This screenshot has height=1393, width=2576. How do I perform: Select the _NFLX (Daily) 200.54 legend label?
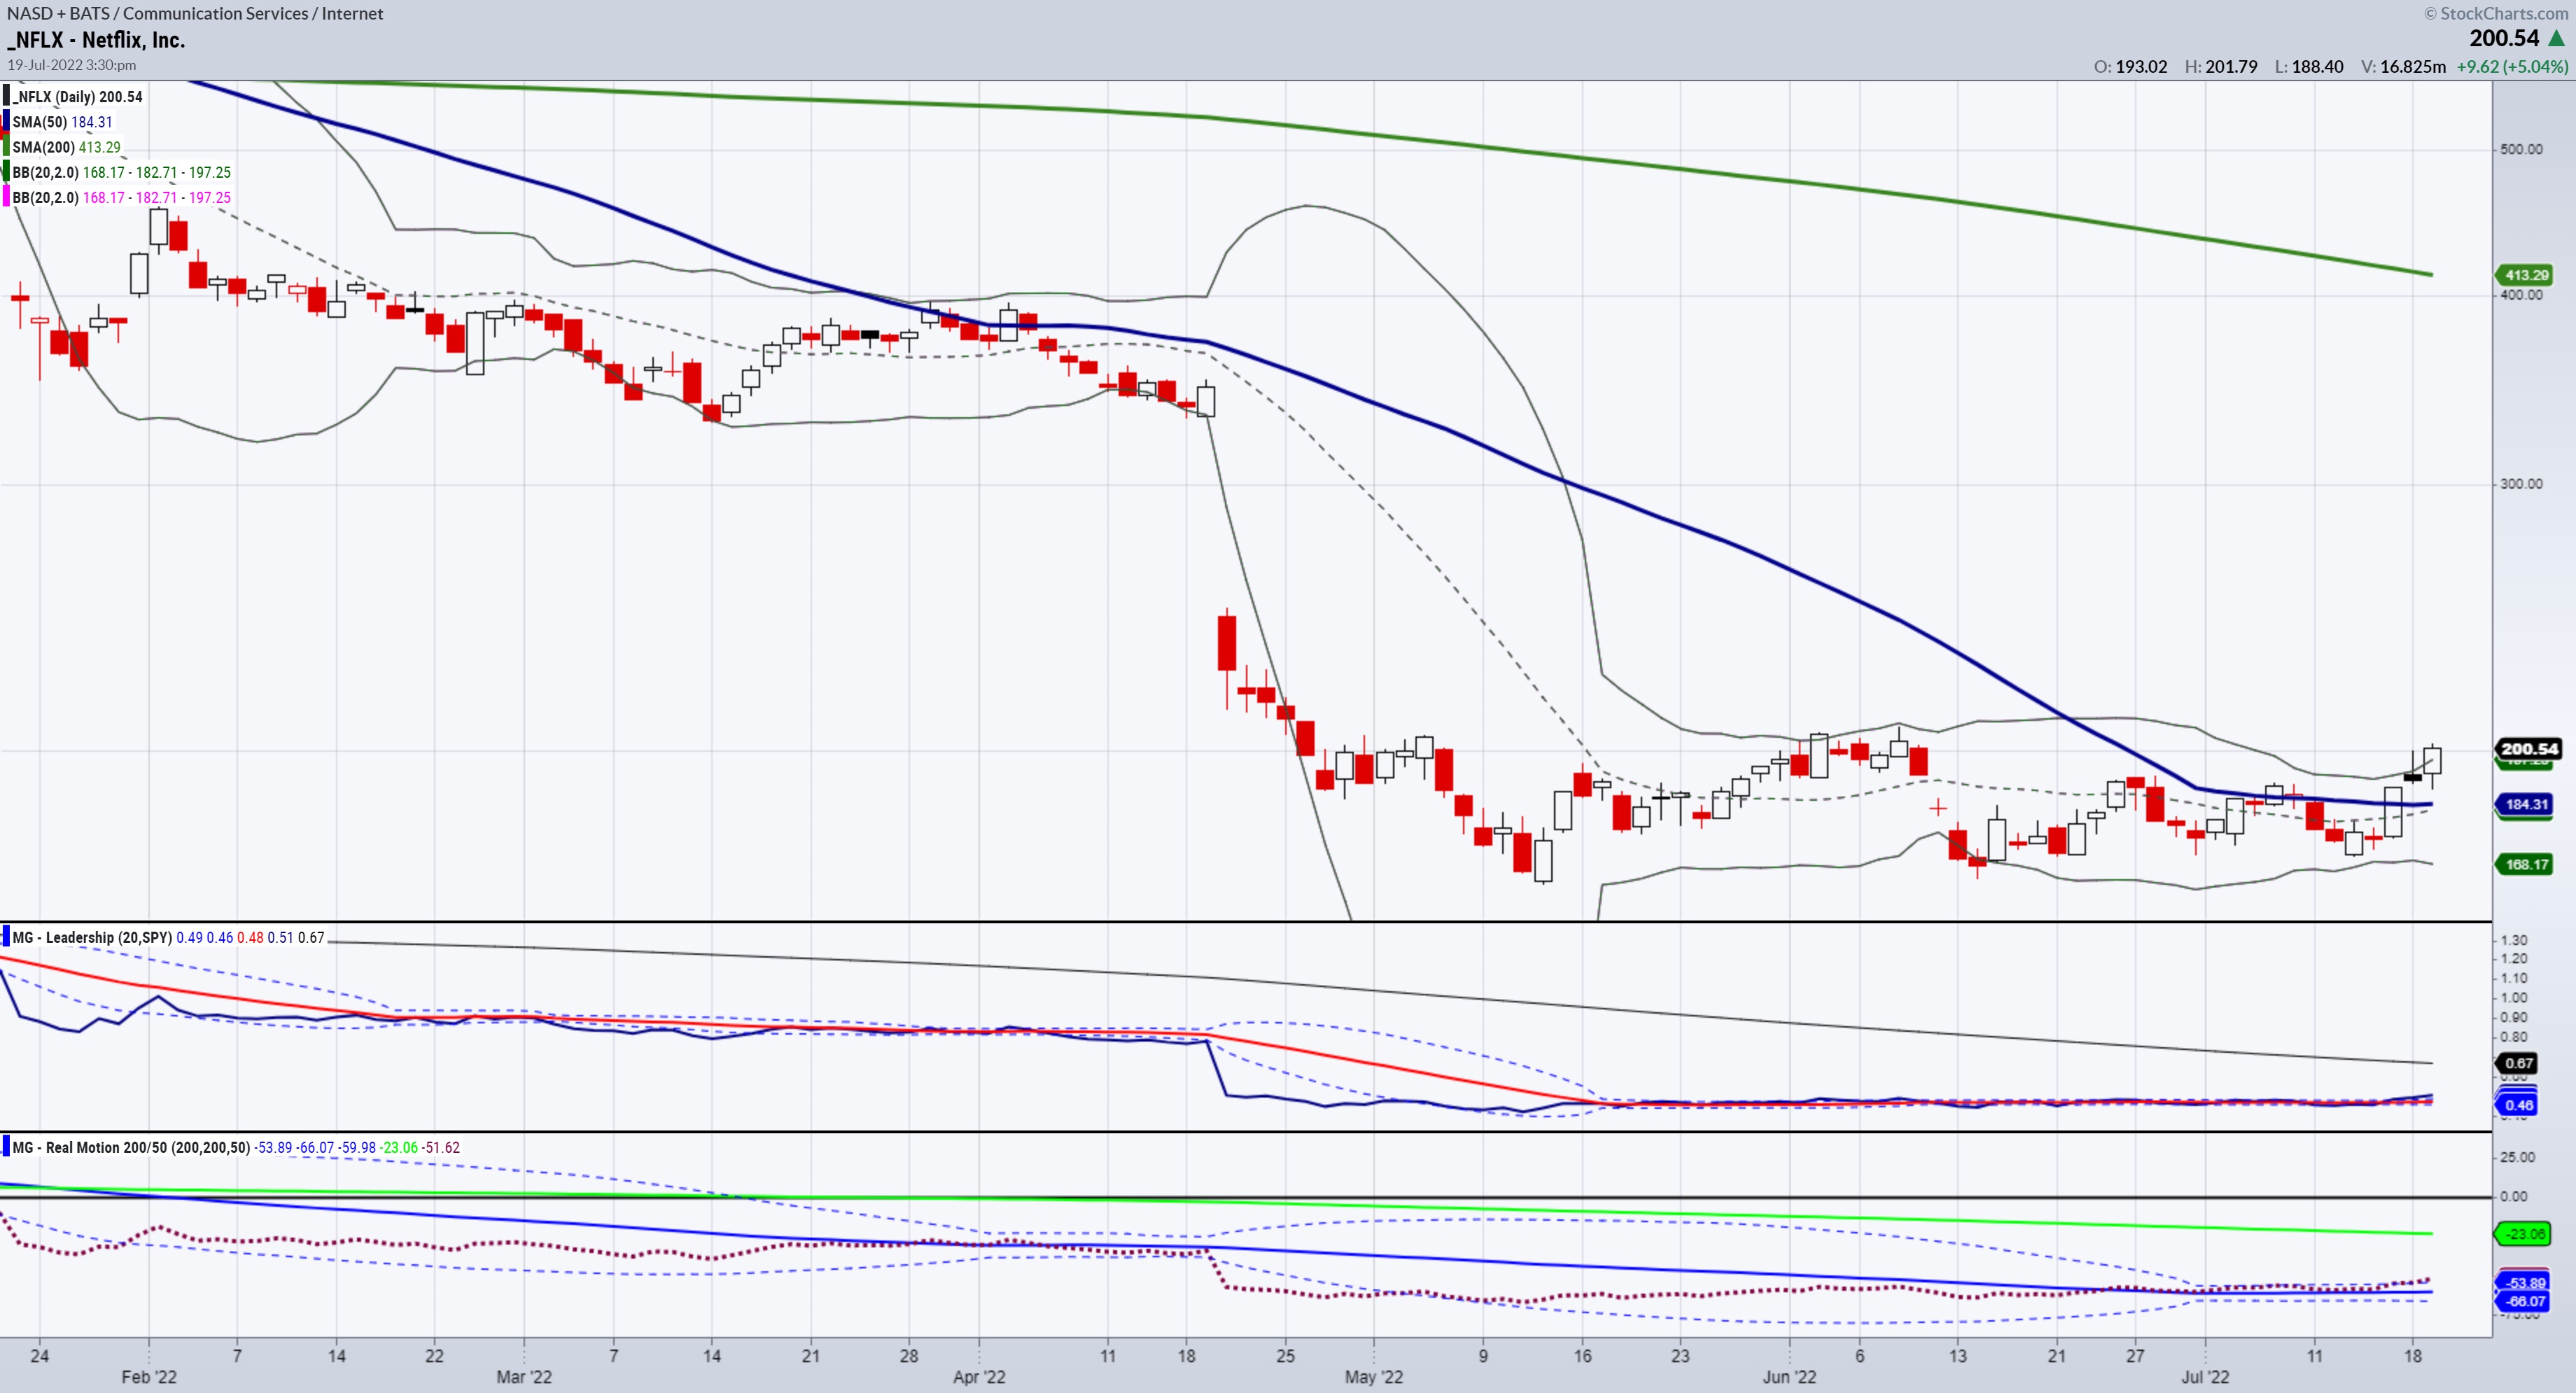77,97
